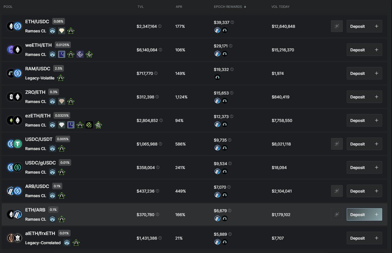The height and width of the screenshot is (253, 392).
Task: Click the 0.08% fee badge on ETH/USDC
Action: point(58,21)
